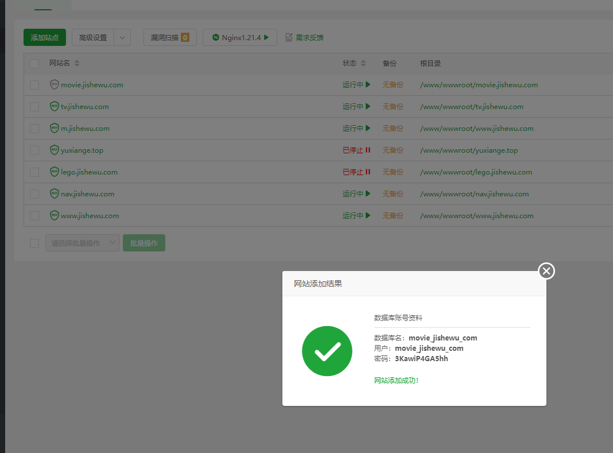Click the 网站添加成功! message

[x=397, y=380]
